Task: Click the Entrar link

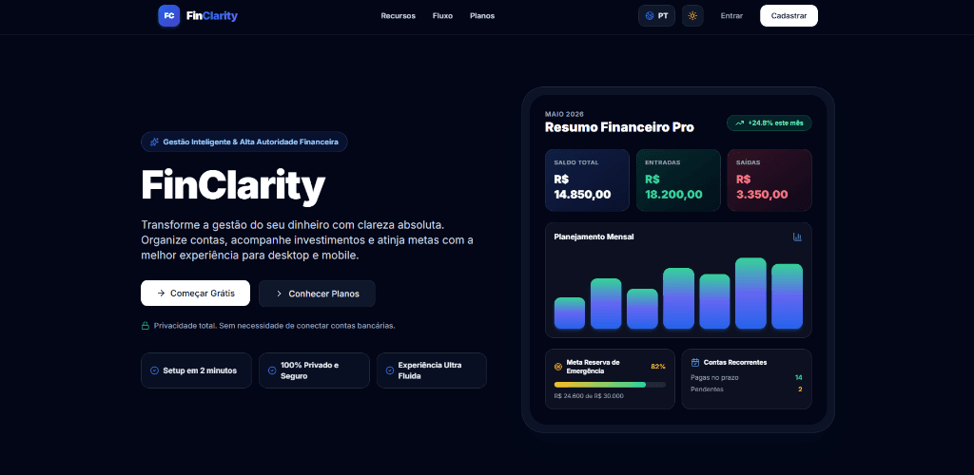Action: tap(731, 16)
